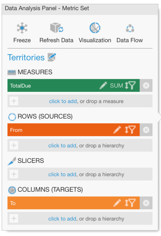Click the plus button under Columns (Targets)

coord(14,219)
